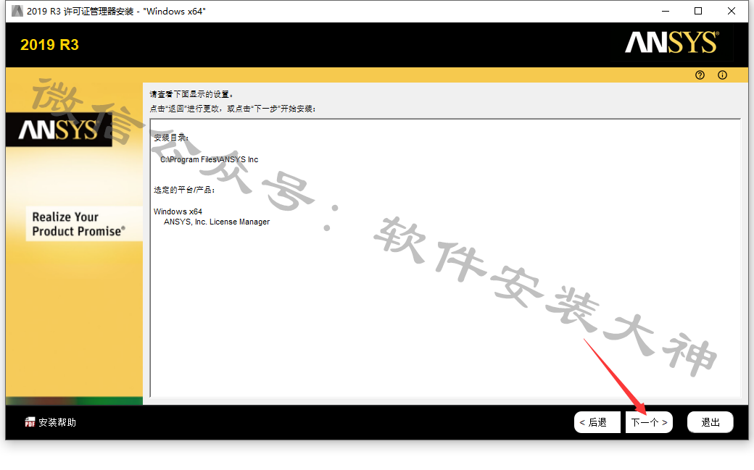Click the 2019 R3 version heading
The height and width of the screenshot is (470, 754).
tap(49, 45)
